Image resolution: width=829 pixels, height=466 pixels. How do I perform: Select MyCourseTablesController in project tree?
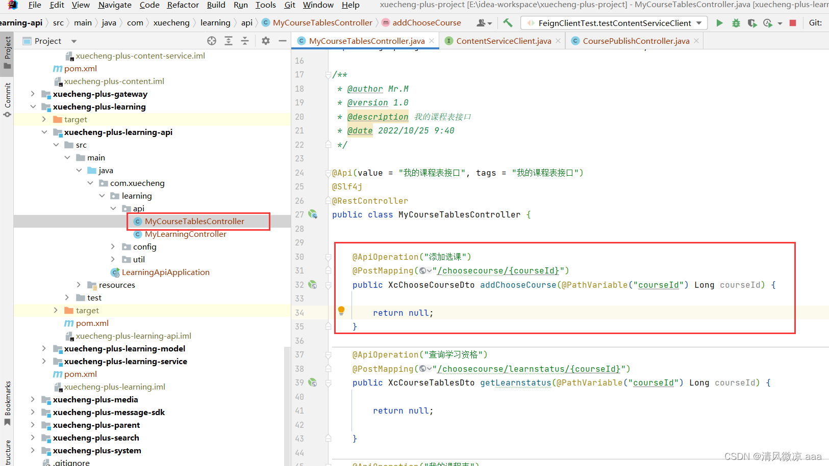point(194,221)
